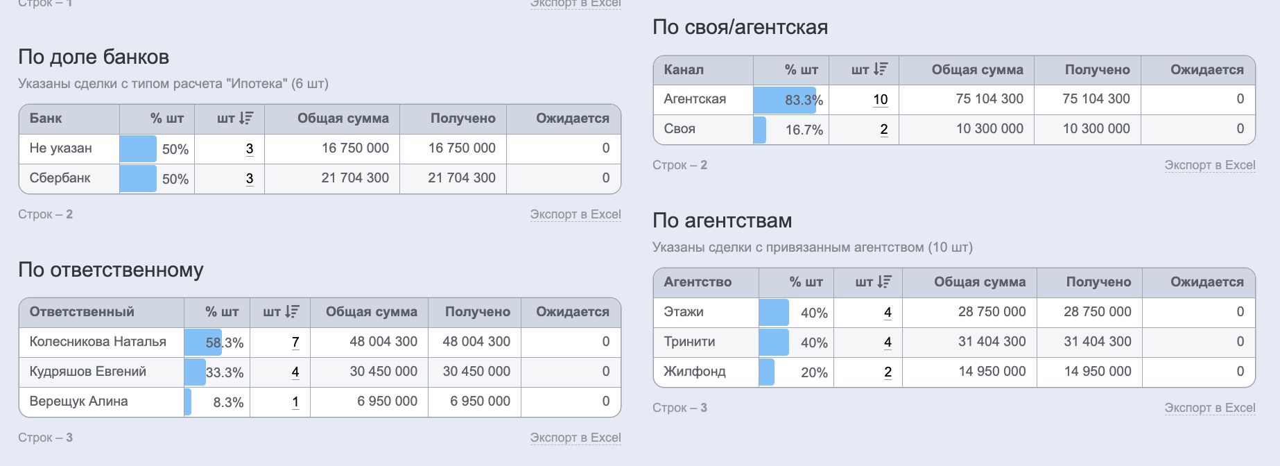Export banks table via Экспорт в Excel
Image resolution: width=1280 pixels, height=466 pixels.
tap(575, 214)
